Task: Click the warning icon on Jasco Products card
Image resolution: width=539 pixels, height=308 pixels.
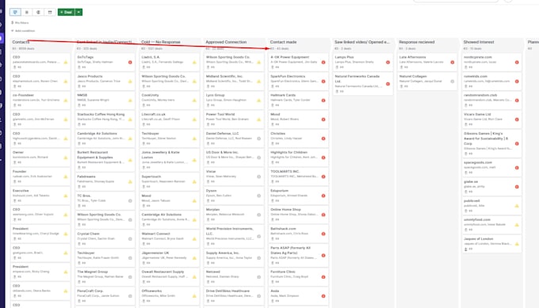Action: point(130,82)
